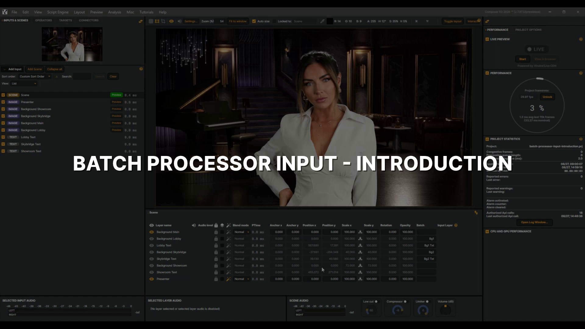
Task: Open the Sort order dropdown
Action: coord(34,76)
